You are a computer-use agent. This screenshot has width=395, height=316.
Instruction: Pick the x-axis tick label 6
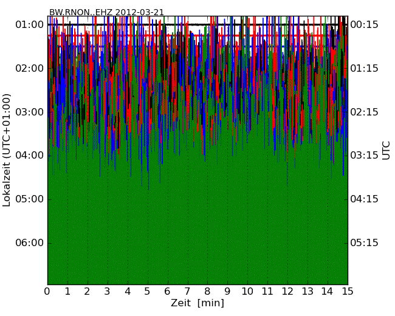click(x=167, y=292)
